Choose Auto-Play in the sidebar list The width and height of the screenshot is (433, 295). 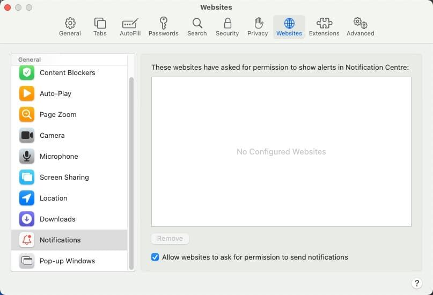pos(55,94)
